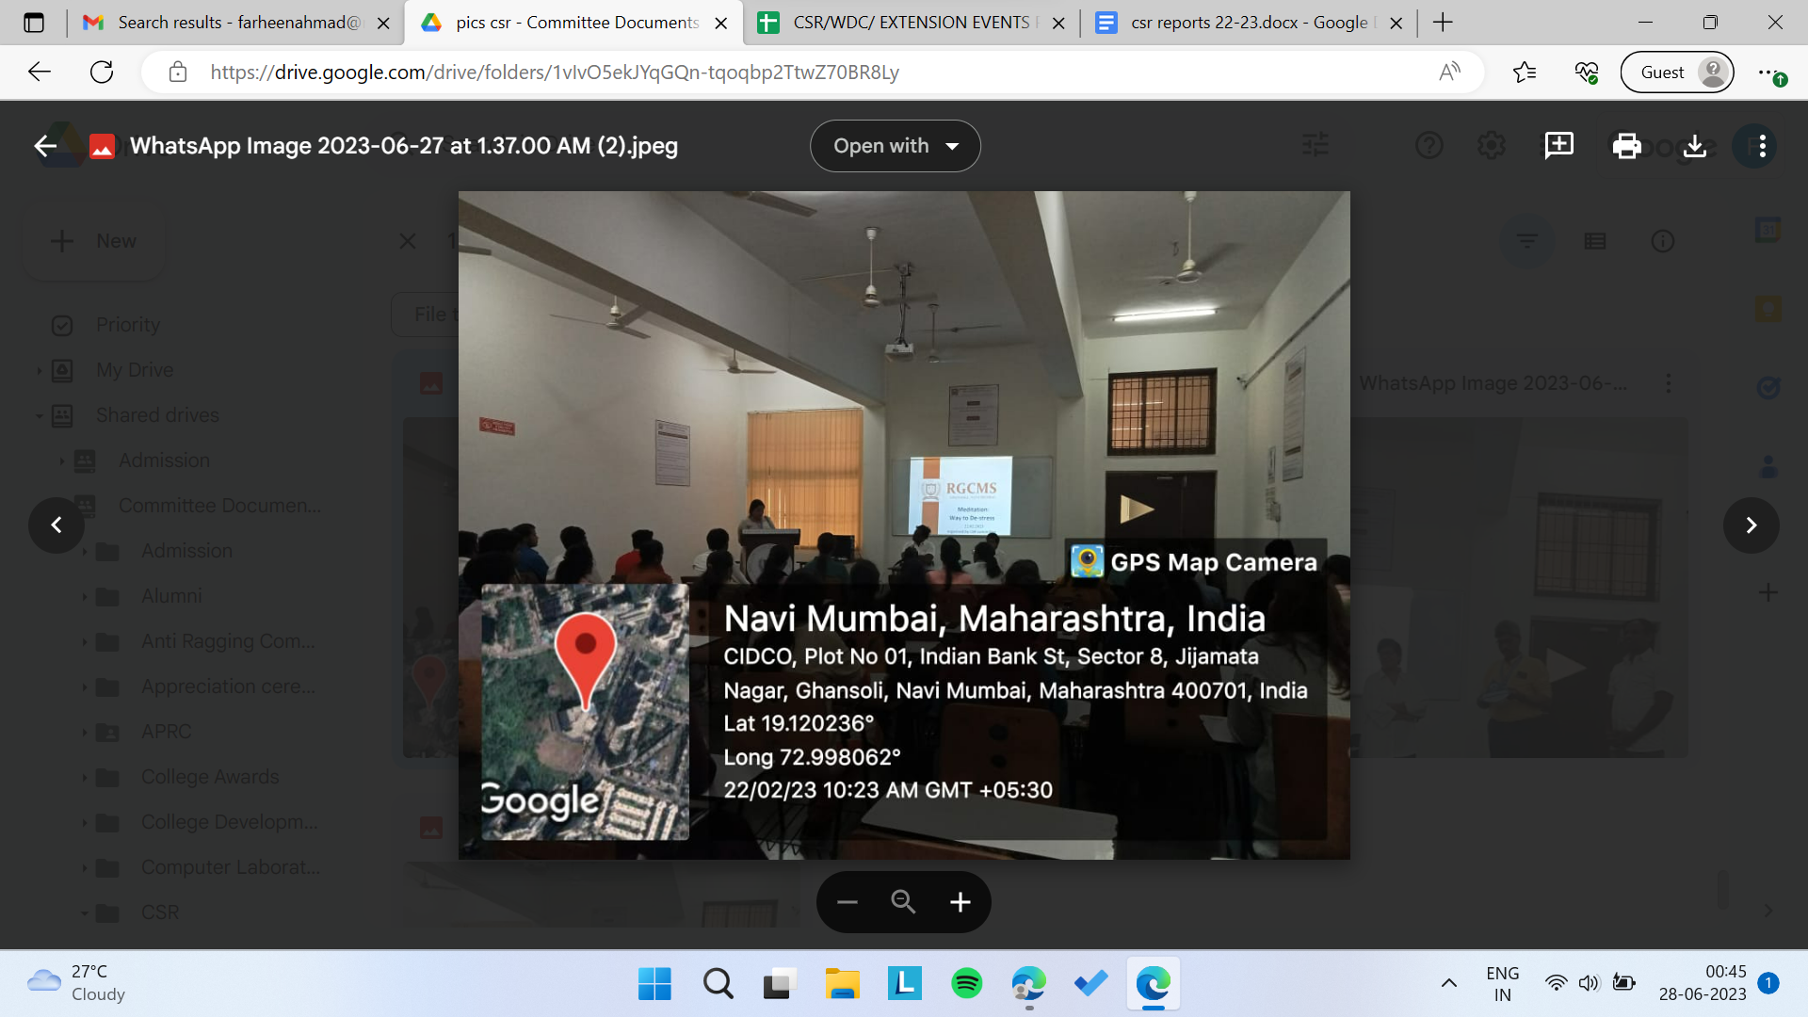Open the APRC folder in sidebar
This screenshot has width=1808, height=1017.
(x=166, y=732)
